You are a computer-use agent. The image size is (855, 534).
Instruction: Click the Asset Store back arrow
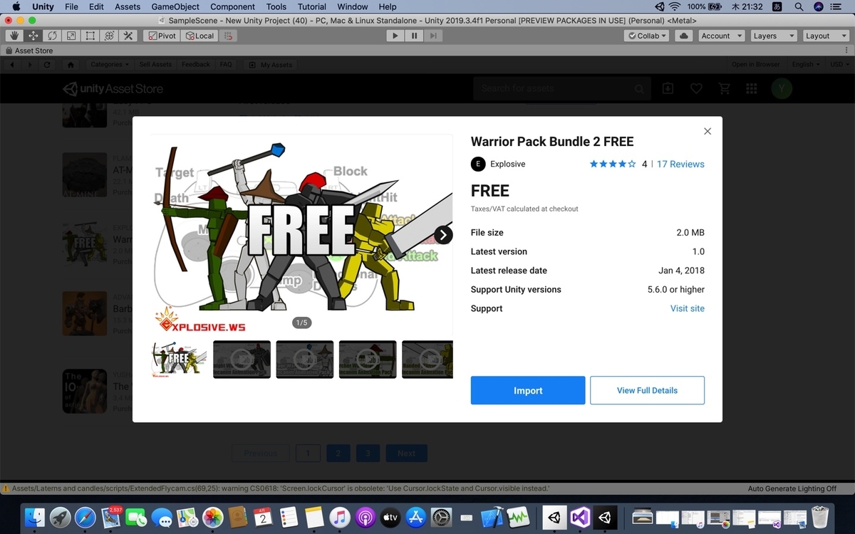12,65
